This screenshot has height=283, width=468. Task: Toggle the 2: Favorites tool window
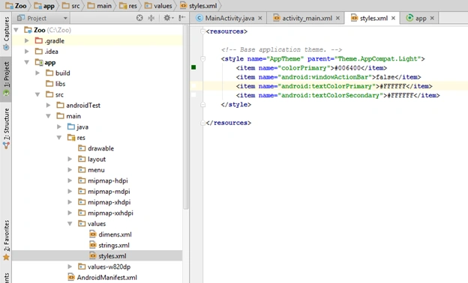6,240
